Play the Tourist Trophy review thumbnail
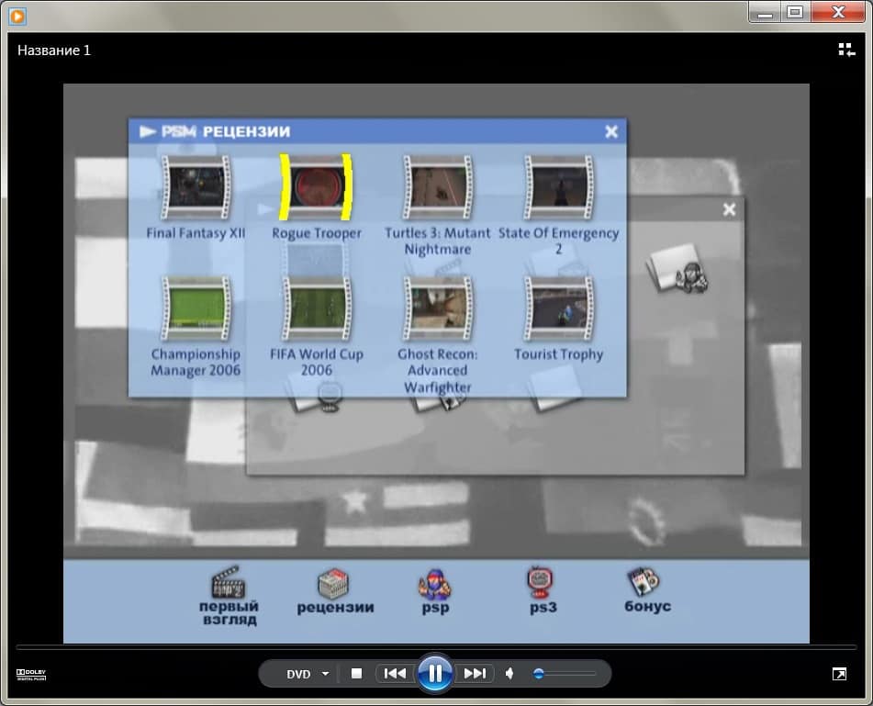 click(558, 308)
